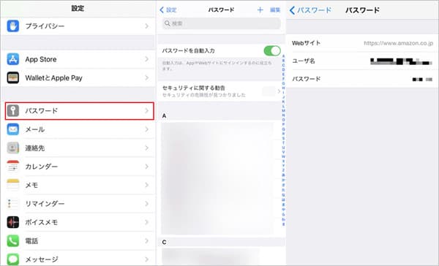Tap the Contacts (連絡先) icon

click(13, 148)
